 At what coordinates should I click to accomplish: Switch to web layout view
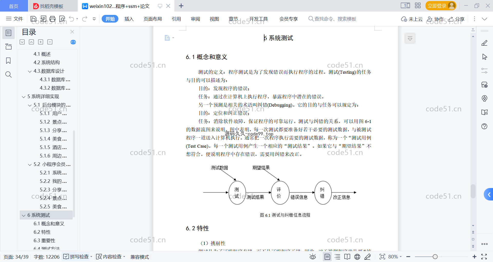point(357,257)
